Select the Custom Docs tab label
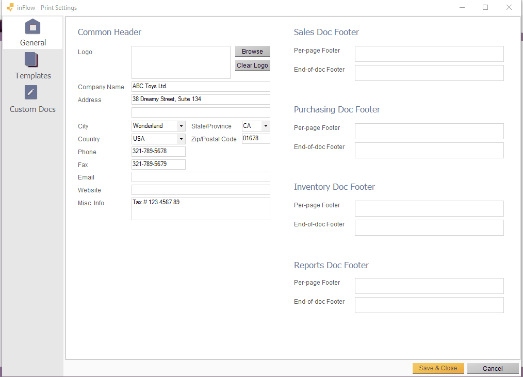This screenshot has width=523, height=377. click(32, 109)
